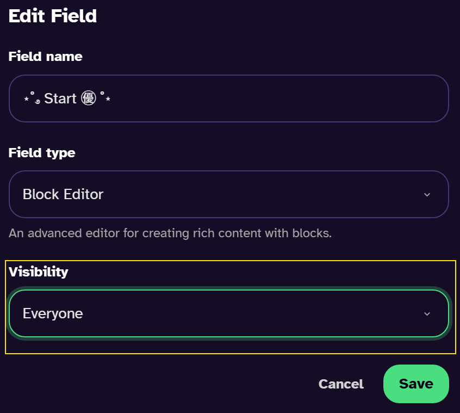The height and width of the screenshot is (413, 460).
Task: Open the Block Editor field type dropdown
Action: pyautogui.click(x=229, y=194)
